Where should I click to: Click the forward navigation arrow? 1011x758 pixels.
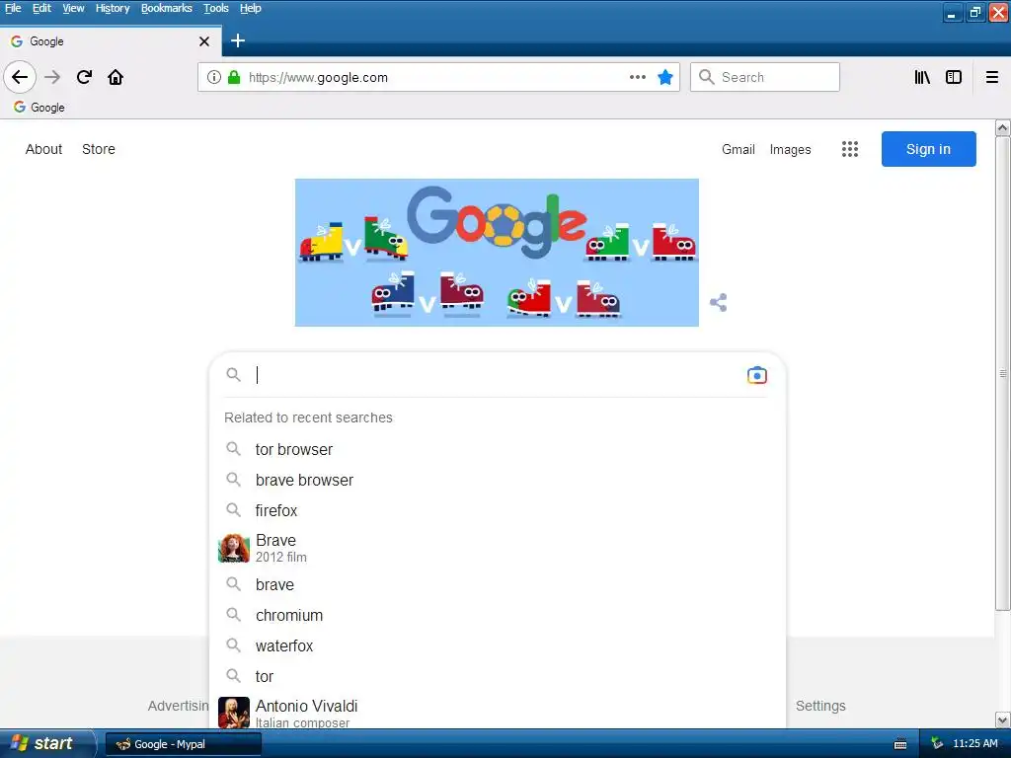pyautogui.click(x=52, y=77)
